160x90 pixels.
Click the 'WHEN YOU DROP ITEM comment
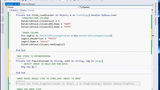[28, 89]
